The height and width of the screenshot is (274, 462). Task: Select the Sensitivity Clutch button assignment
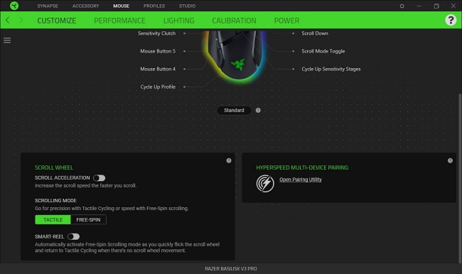(x=157, y=33)
